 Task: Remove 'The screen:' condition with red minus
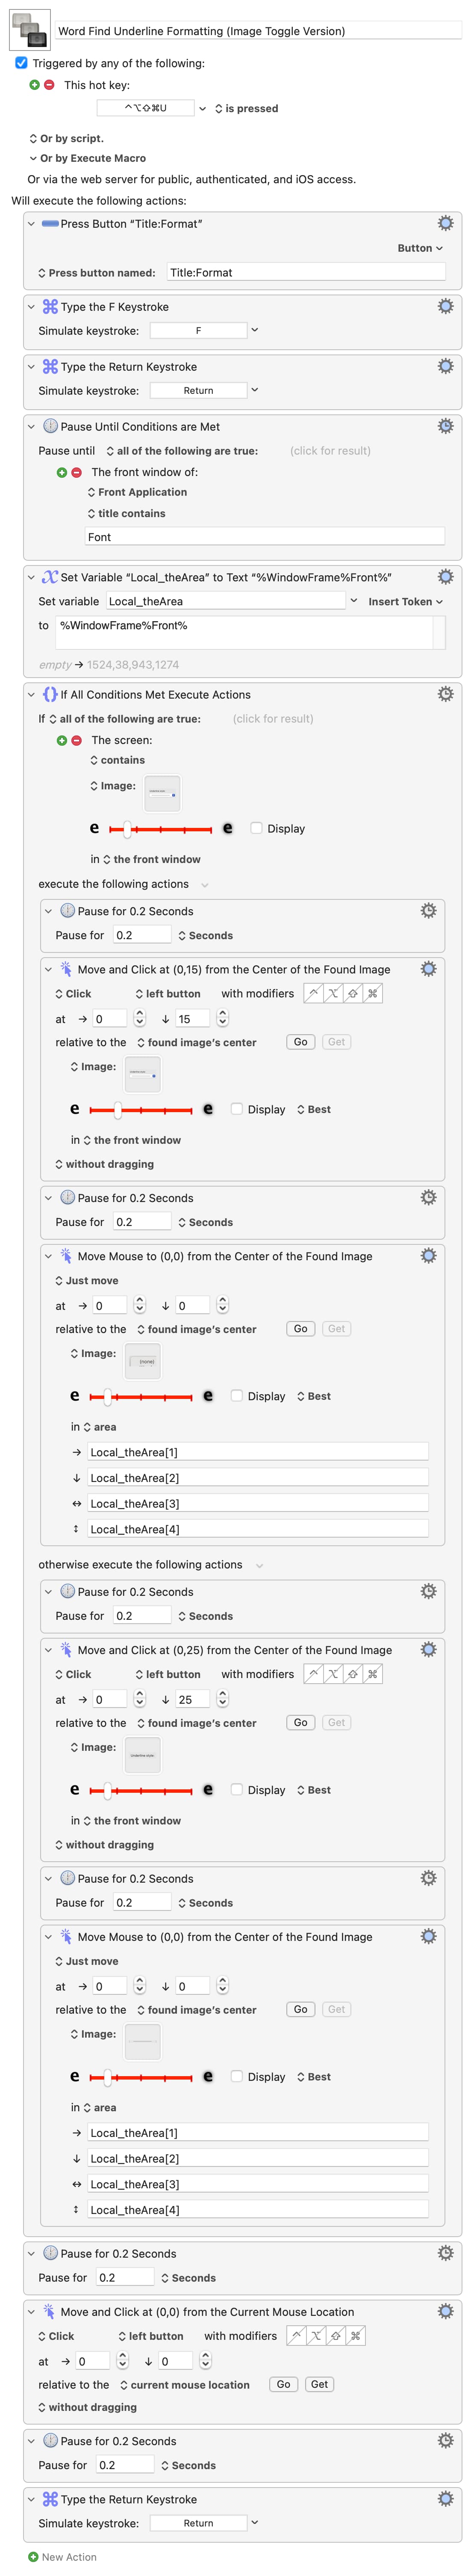[x=76, y=741]
